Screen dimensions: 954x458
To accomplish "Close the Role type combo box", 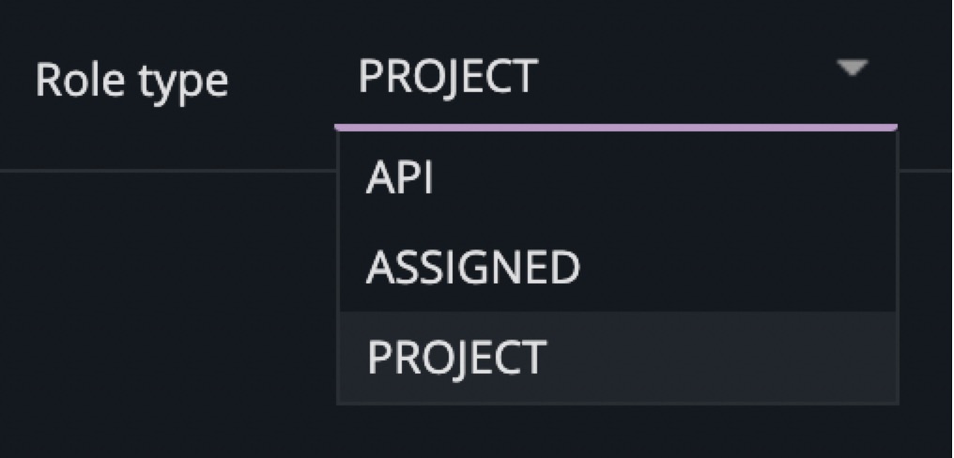I will pyautogui.click(x=852, y=69).
